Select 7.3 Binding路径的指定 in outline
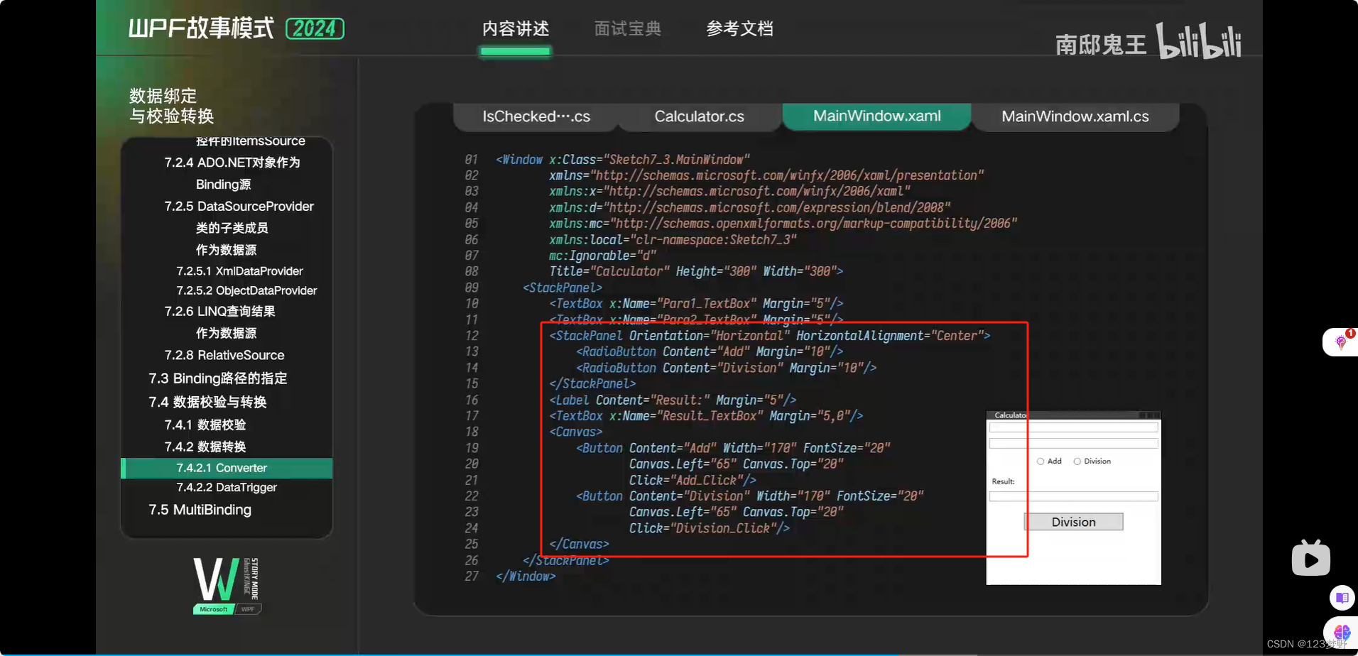This screenshot has width=1358, height=656. click(x=218, y=378)
